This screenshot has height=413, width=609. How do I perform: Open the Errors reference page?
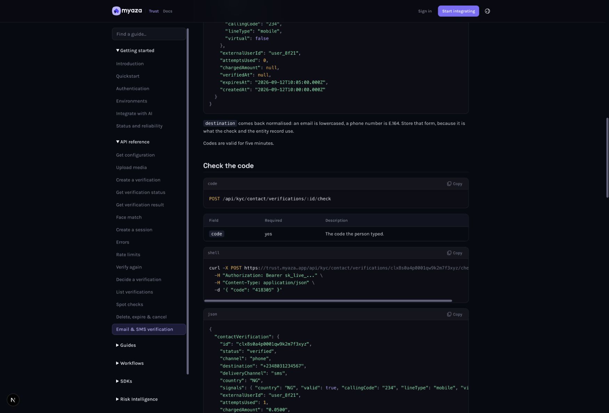click(x=122, y=242)
